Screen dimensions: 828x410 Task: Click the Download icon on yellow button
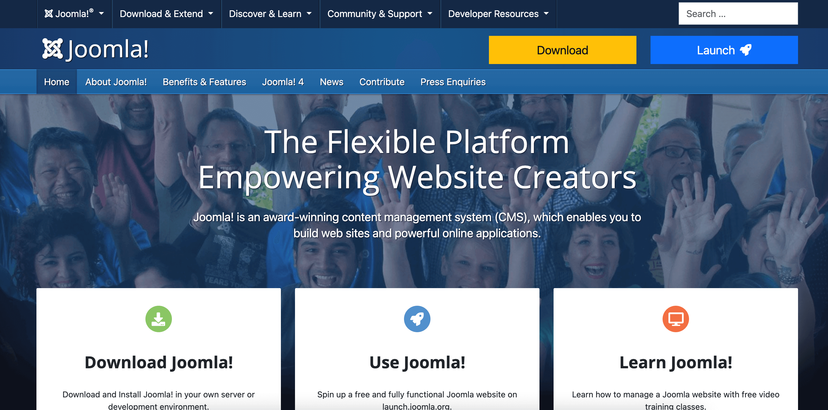tap(562, 50)
